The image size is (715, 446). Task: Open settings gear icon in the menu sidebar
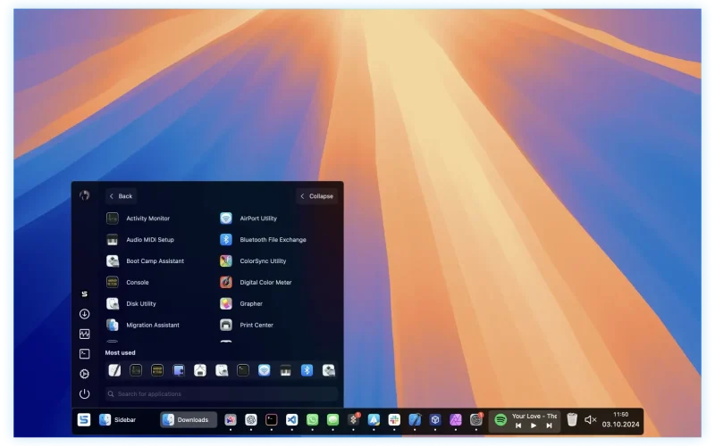84,374
